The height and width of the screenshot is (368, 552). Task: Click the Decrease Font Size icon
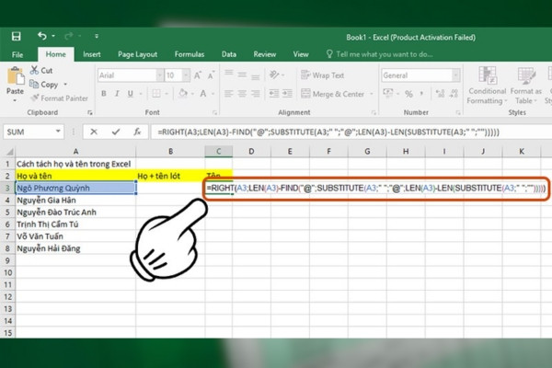pos(211,75)
